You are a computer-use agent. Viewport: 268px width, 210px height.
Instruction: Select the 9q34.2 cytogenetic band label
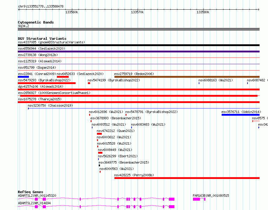tap(23, 26)
